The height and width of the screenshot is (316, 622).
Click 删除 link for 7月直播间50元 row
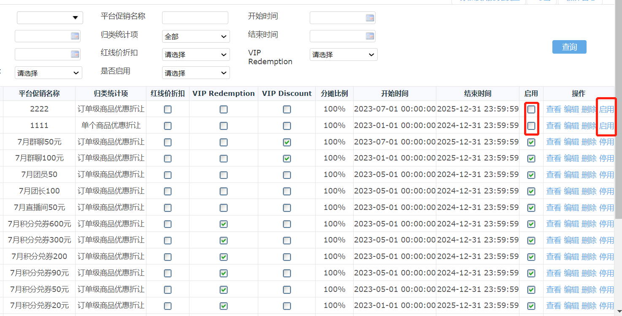tap(589, 207)
